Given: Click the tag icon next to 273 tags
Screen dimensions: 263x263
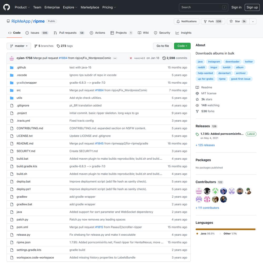Looking at the screenshot, I should (58, 46).
